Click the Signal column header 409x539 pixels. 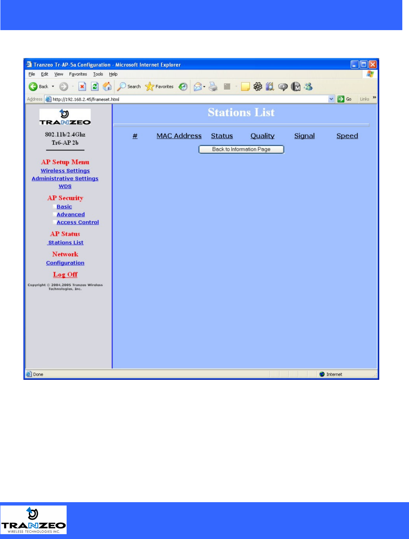pyautogui.click(x=304, y=136)
